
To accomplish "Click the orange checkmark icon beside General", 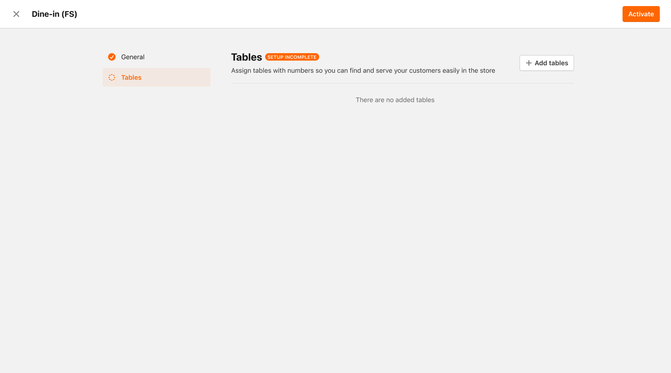I will [112, 57].
